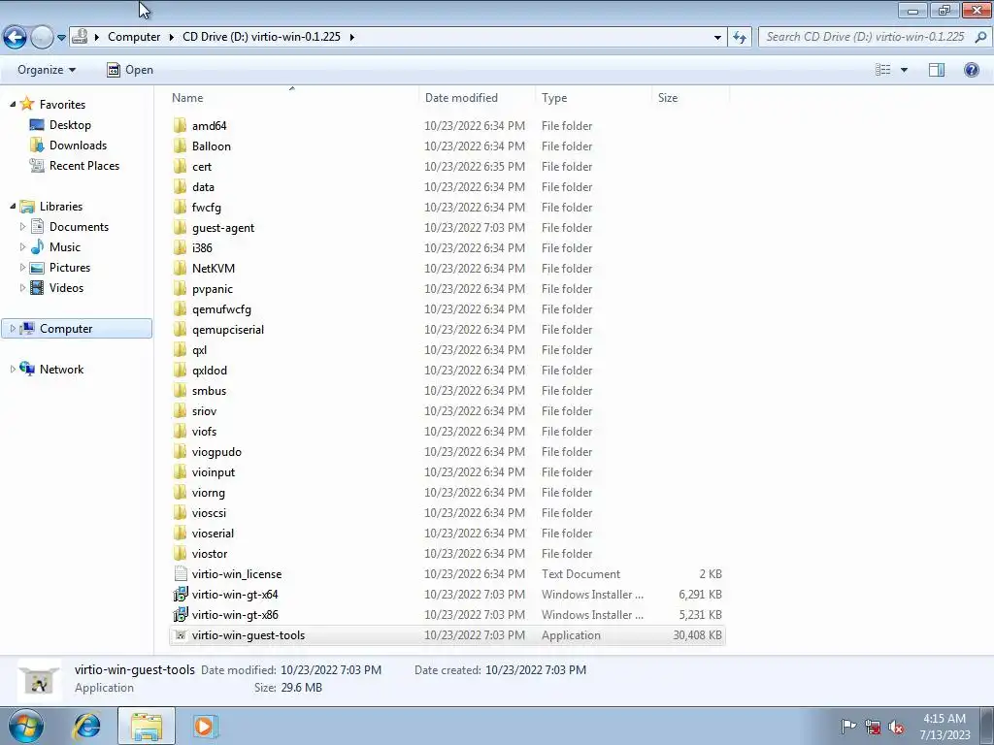Open the Organize menu
The height and width of the screenshot is (745, 994).
point(47,70)
